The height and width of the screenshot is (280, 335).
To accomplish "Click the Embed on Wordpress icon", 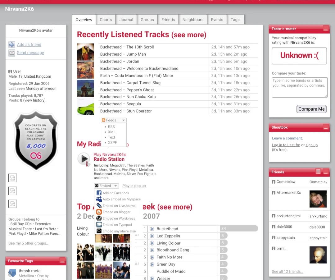I will pos(99,218).
